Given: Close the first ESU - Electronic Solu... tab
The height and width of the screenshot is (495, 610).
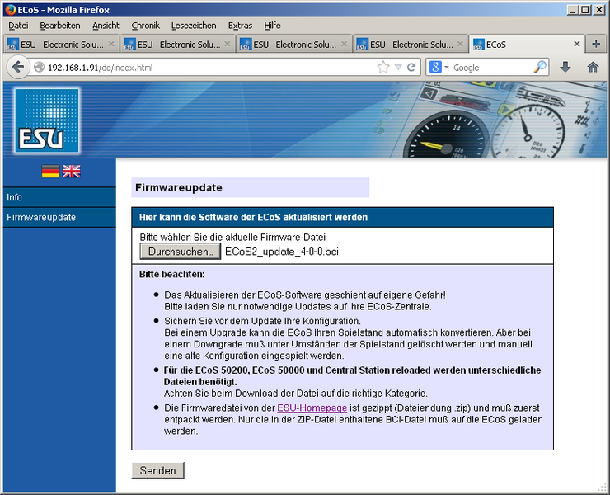Looking at the screenshot, I should point(111,44).
